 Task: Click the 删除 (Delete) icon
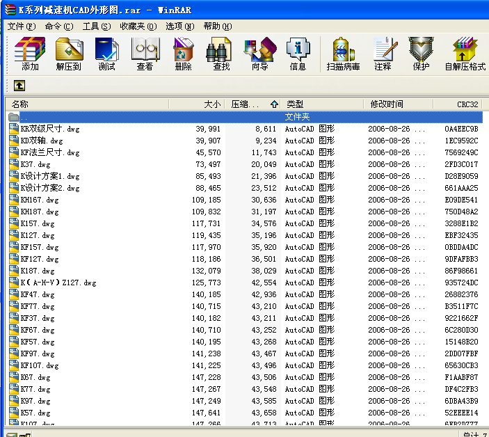[184, 54]
